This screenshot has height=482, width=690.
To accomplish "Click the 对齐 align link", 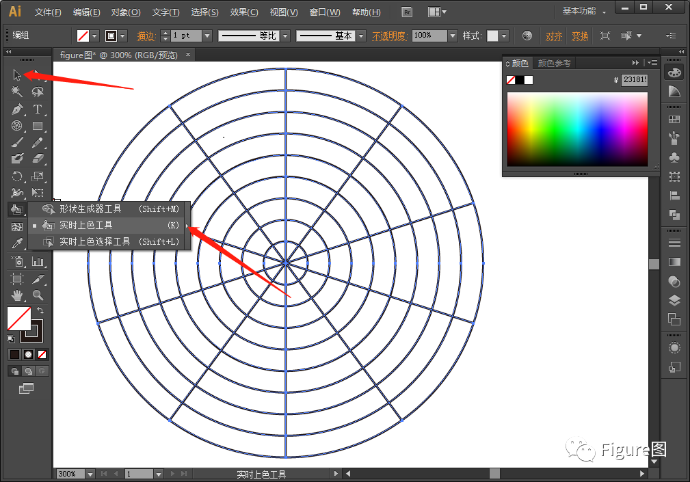I will (554, 36).
